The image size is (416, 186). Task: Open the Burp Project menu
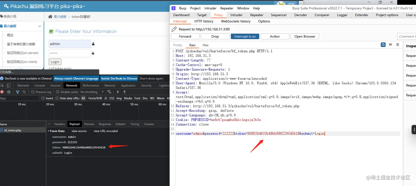coord(195,8)
